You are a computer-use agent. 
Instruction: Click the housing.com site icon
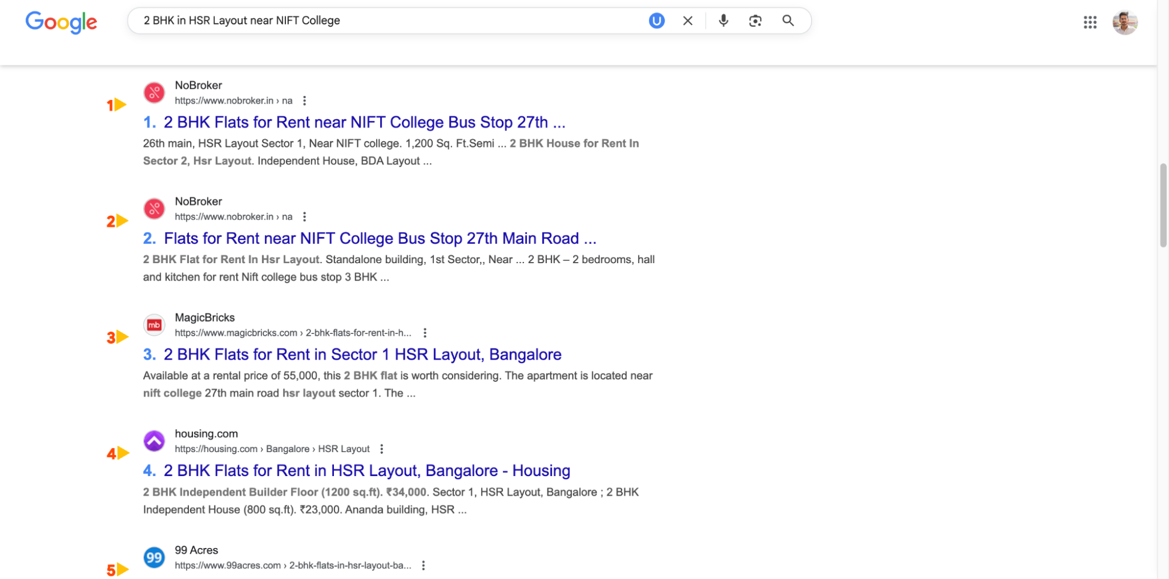[154, 441]
